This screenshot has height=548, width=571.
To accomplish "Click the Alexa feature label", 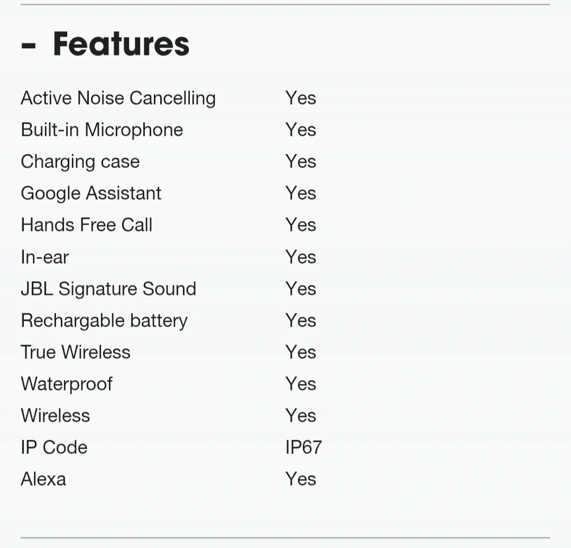I will pos(43,479).
